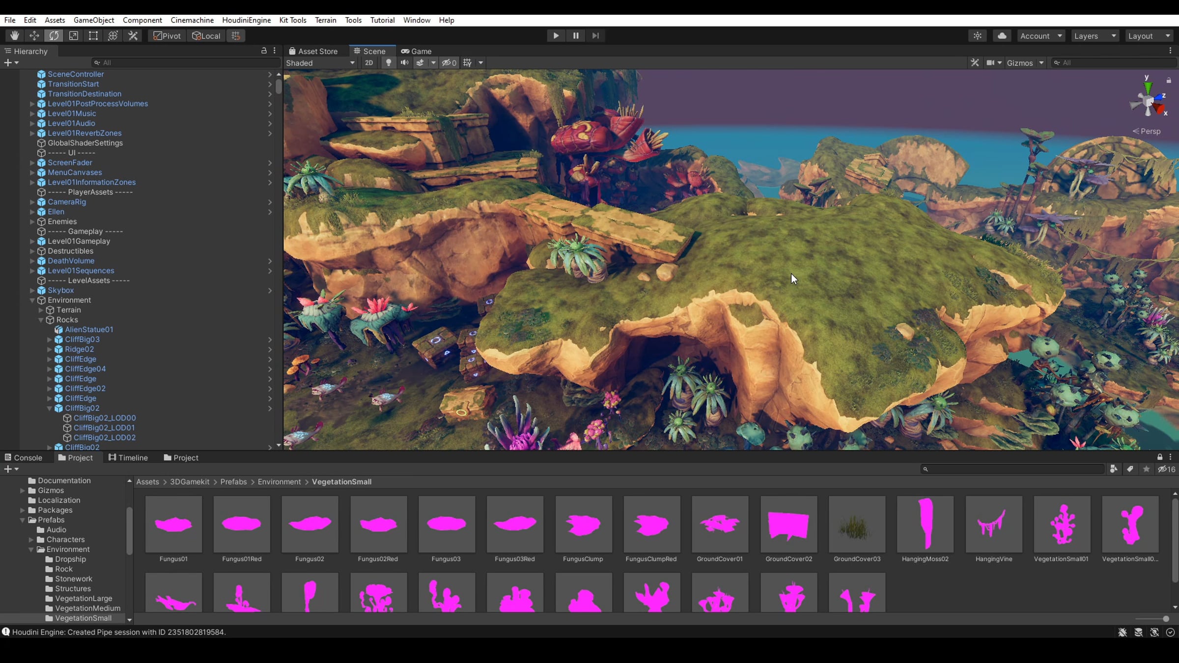
Task: Toggle 2D scene view mode
Action: pyautogui.click(x=369, y=63)
